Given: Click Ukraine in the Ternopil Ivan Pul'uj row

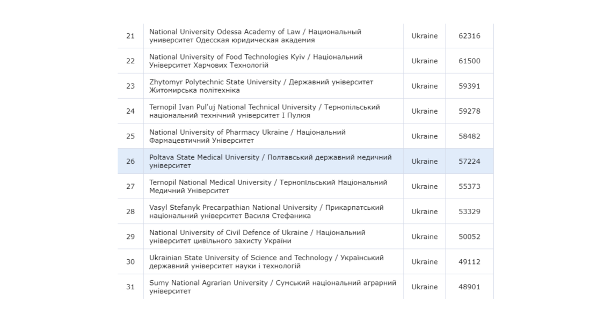Looking at the screenshot, I should pos(424,111).
